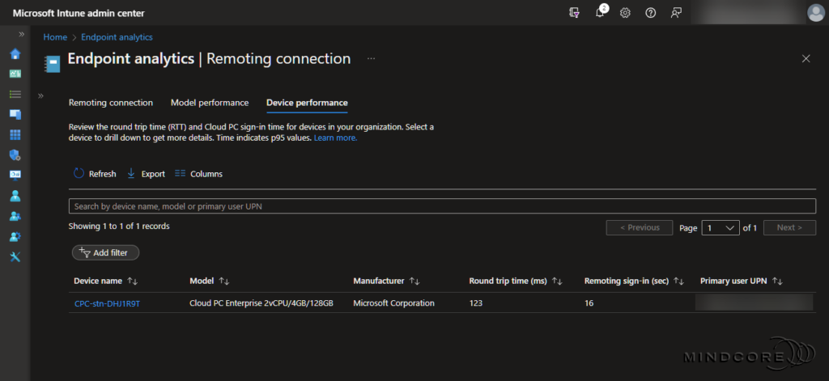
Task: Sort by Remoting sign-in (sec) column
Action: 634,282
